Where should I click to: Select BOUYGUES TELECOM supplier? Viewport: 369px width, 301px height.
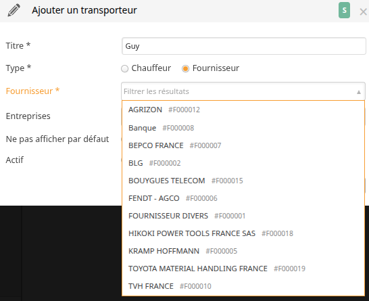point(243,181)
